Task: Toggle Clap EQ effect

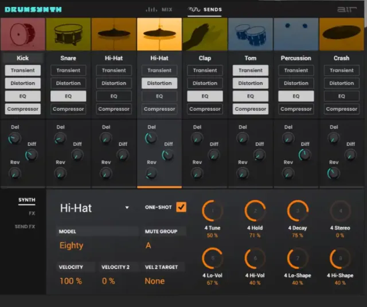Action: click(x=205, y=96)
